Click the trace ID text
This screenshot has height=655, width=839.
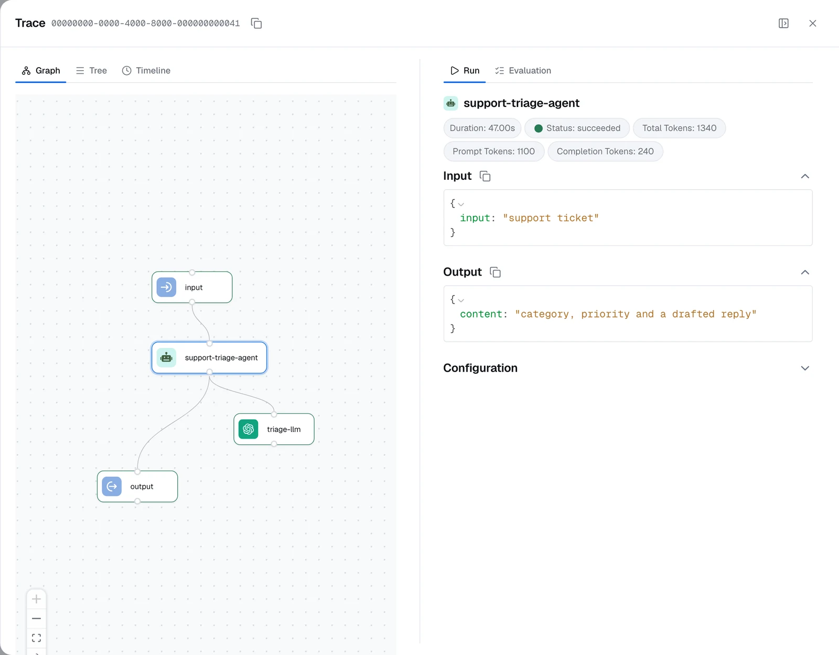(146, 23)
